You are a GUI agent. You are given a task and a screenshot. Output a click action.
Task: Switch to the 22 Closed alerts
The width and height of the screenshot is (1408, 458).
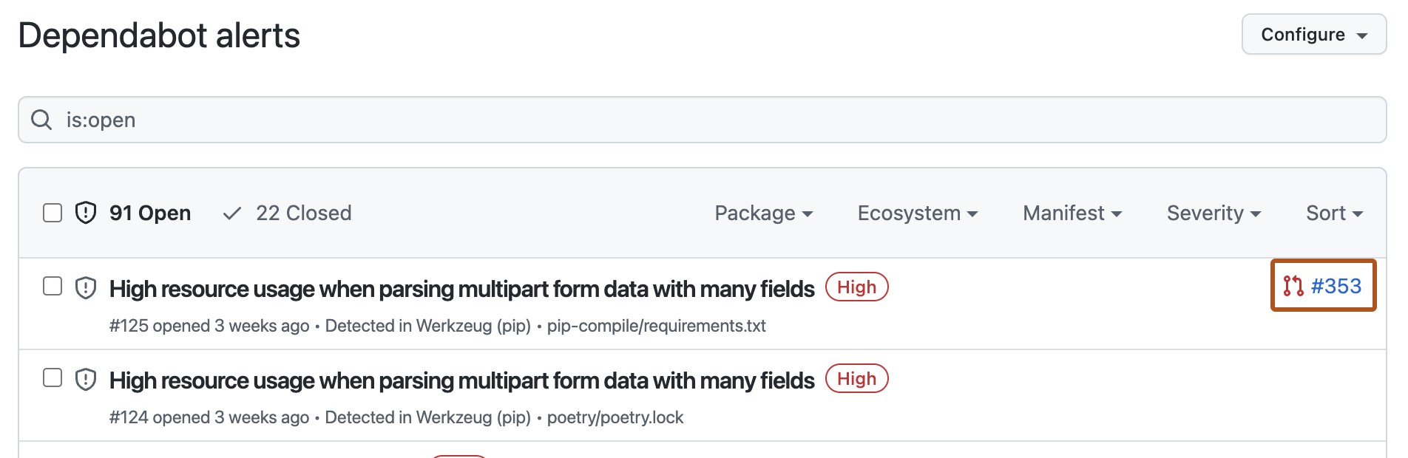click(303, 213)
